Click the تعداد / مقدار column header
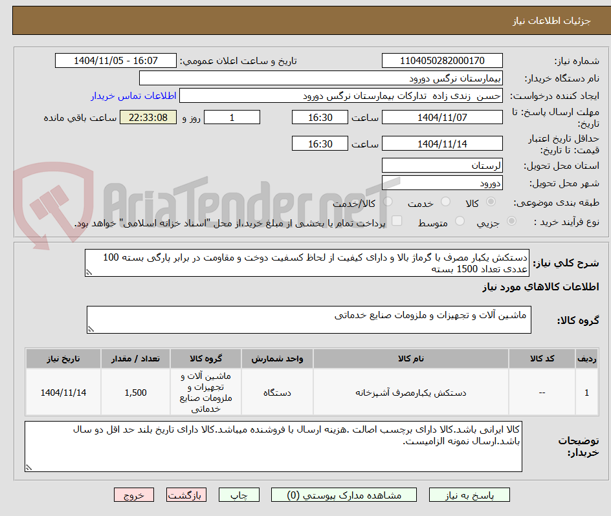The image size is (611, 516). pyautogui.click(x=136, y=359)
